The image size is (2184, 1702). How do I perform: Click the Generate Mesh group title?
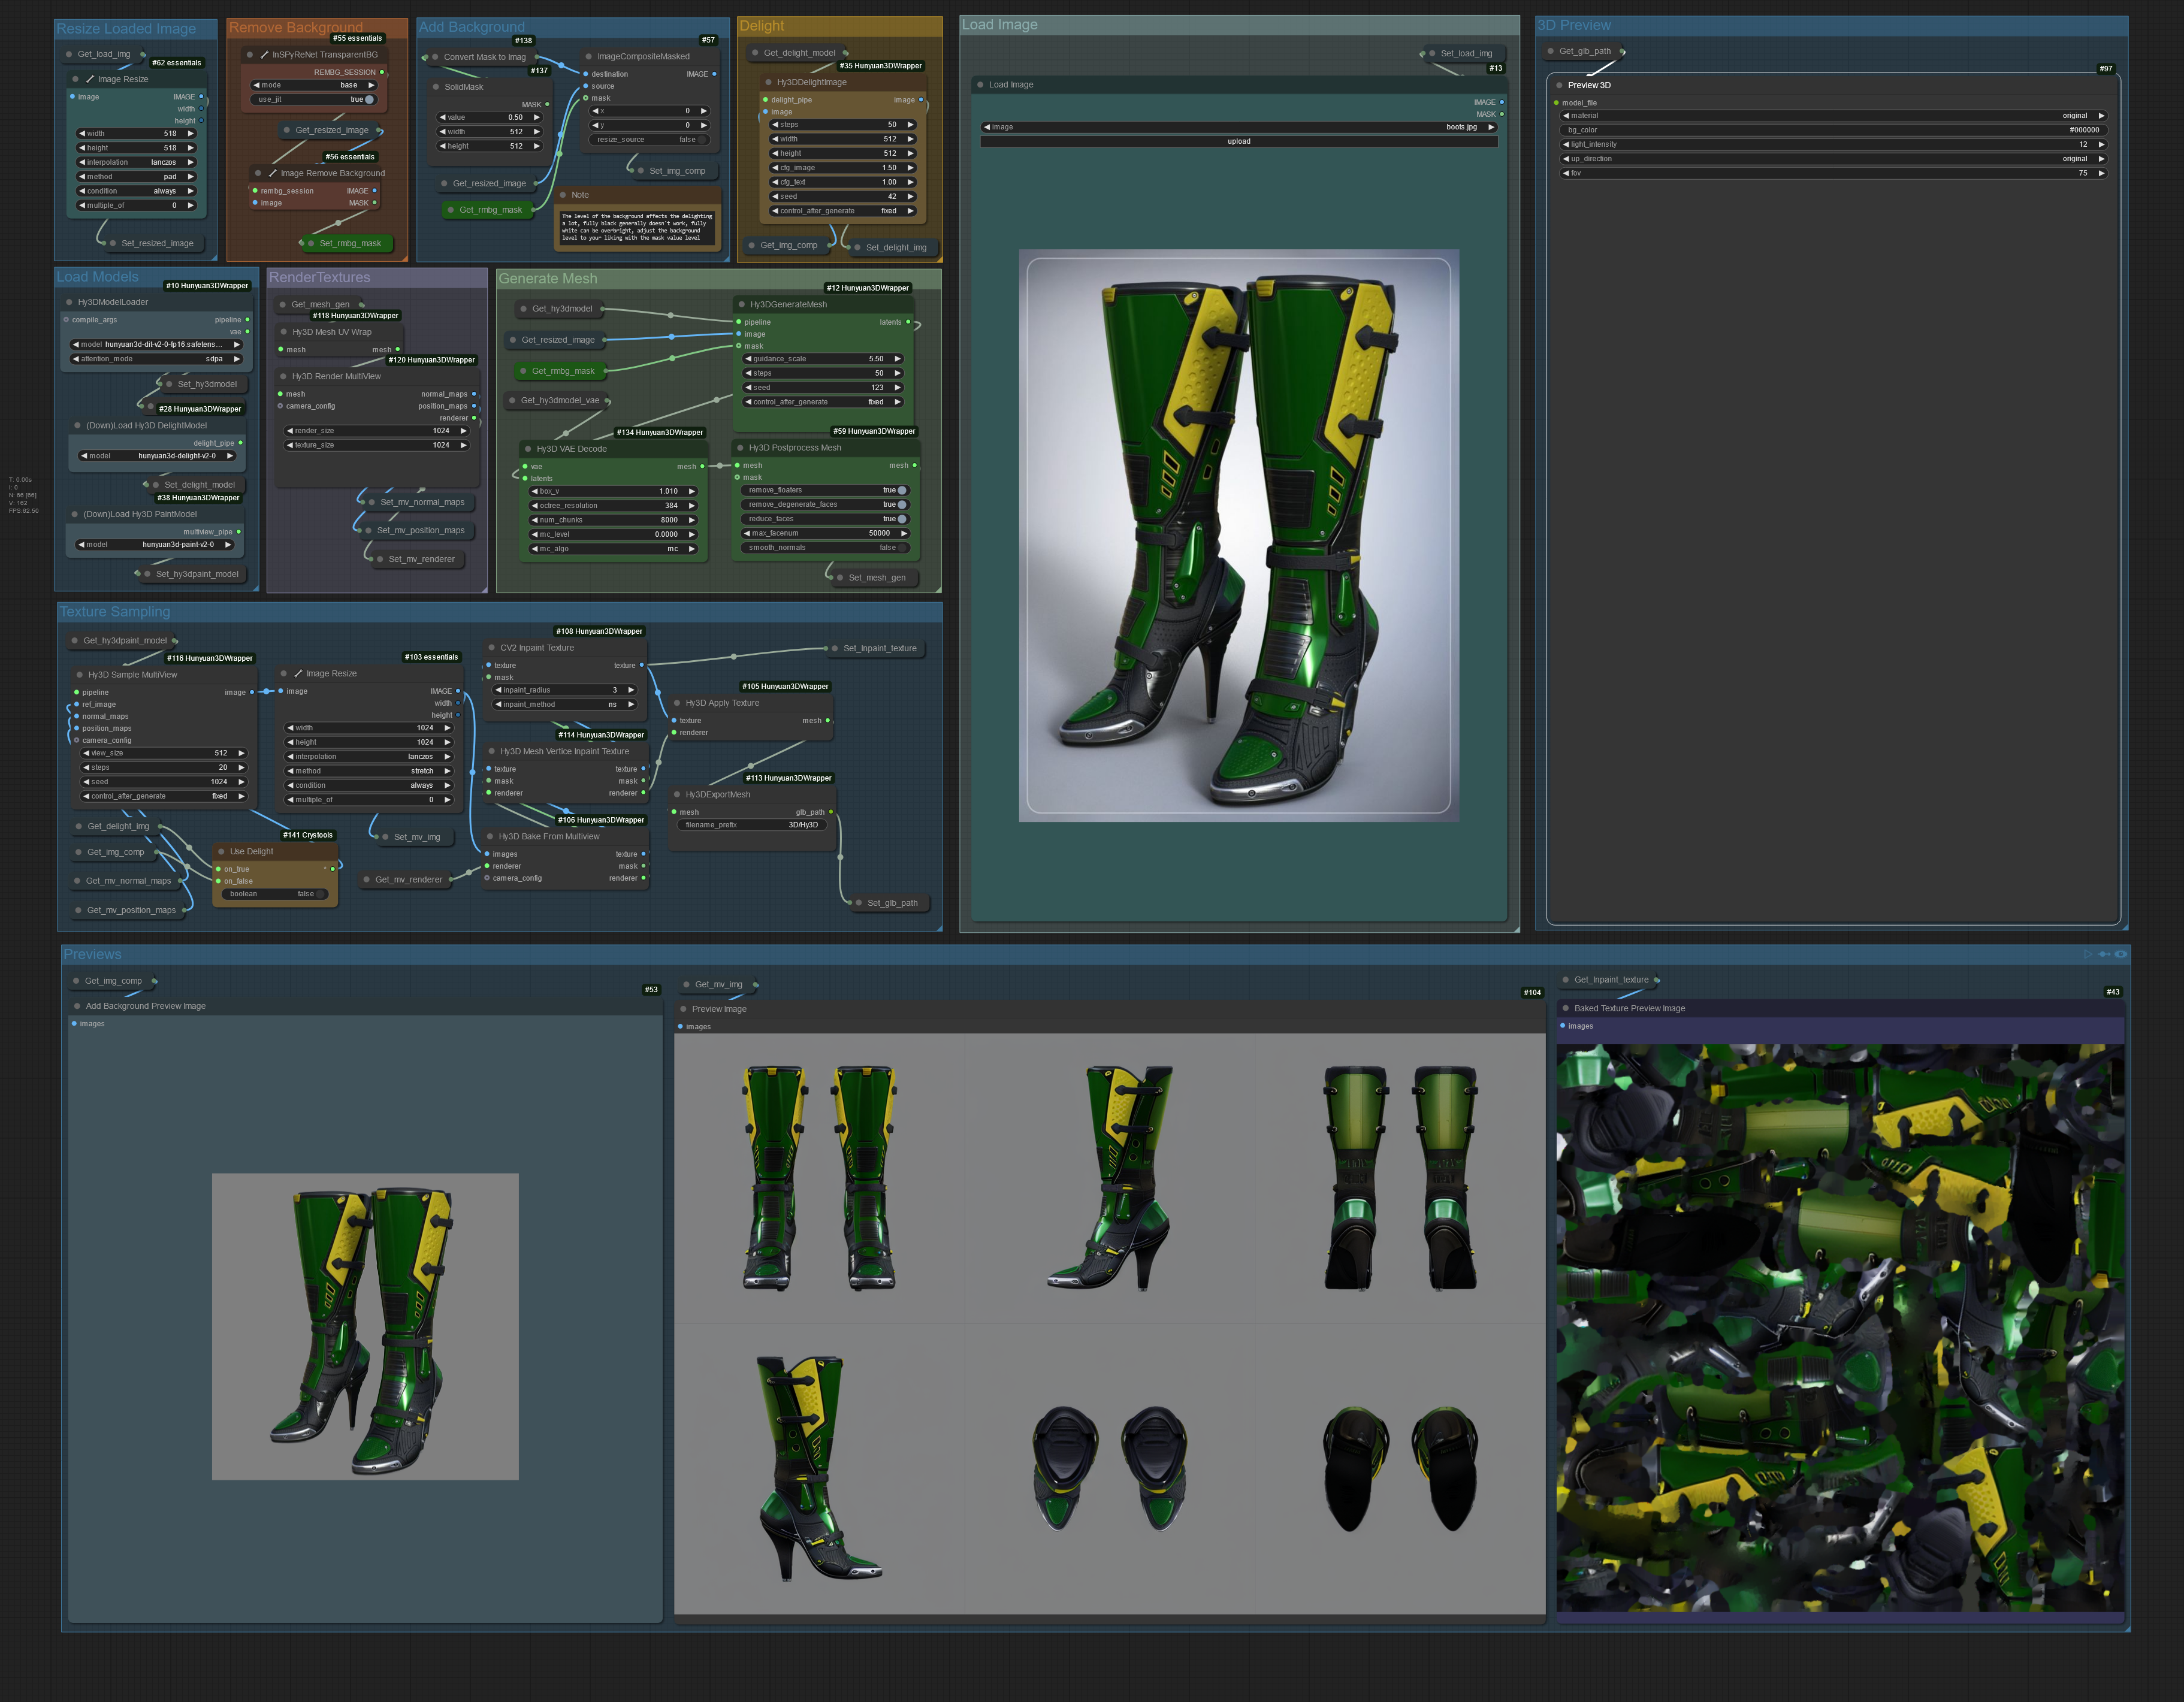point(547,279)
